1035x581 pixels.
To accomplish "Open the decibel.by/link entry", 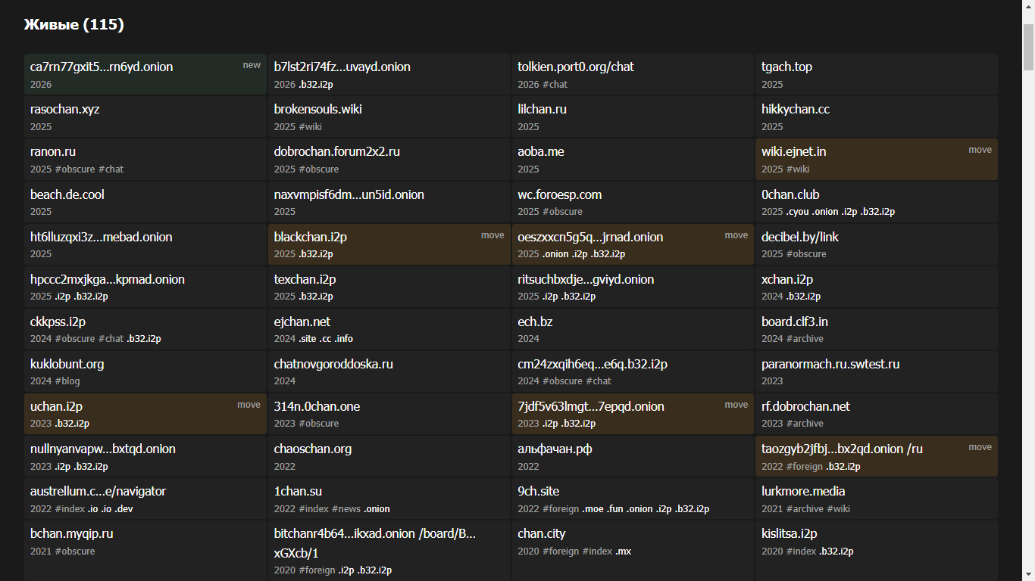I will (799, 237).
